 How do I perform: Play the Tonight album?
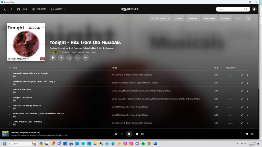53,58
